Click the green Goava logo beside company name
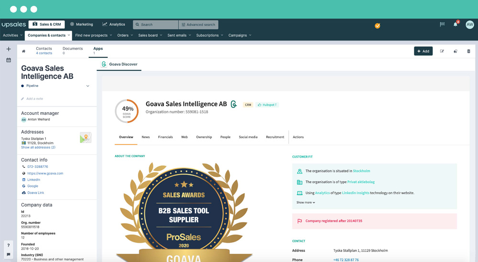The width and height of the screenshot is (478, 262). coord(234,104)
